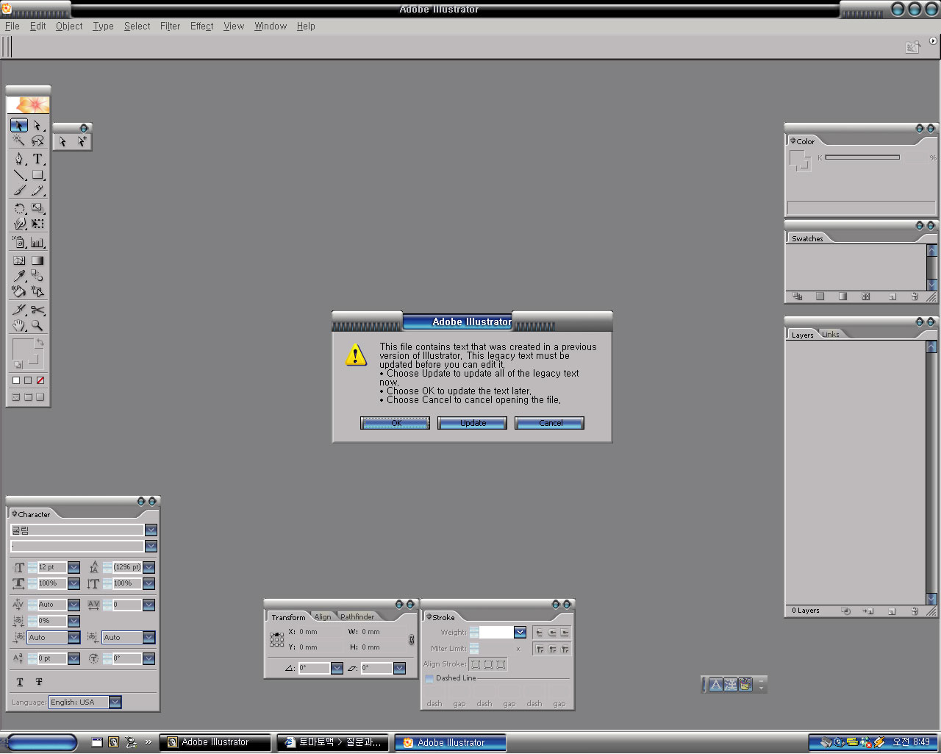This screenshot has width=941, height=754.
Task: Click the K color slider in Color panel
Action: [x=862, y=157]
